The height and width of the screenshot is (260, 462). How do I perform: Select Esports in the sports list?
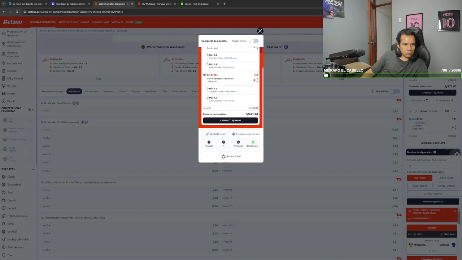pyautogui.click(x=12, y=200)
